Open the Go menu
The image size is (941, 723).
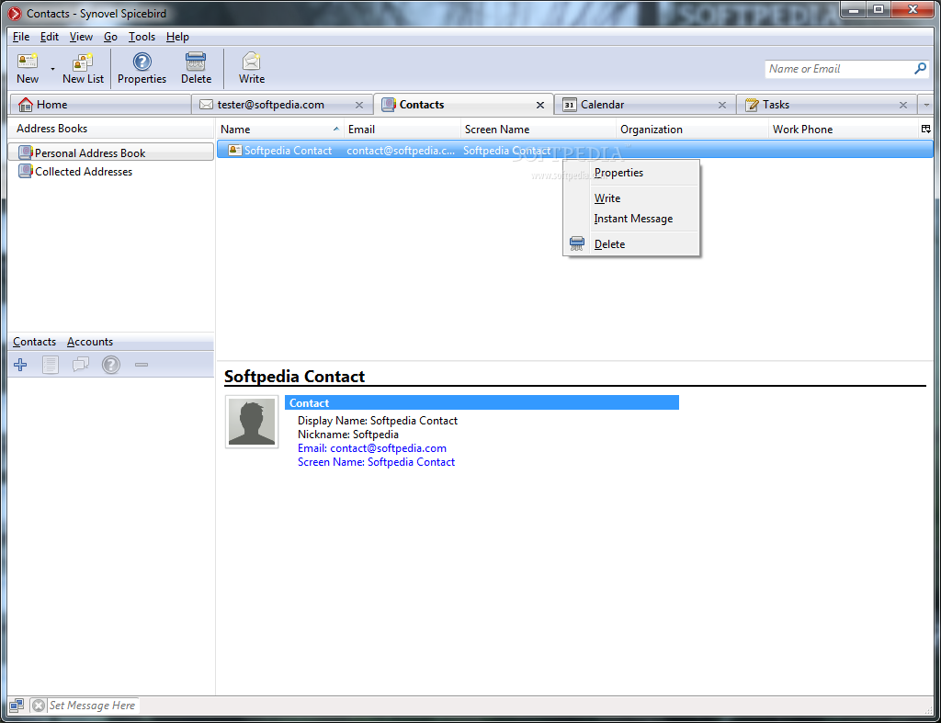(x=110, y=37)
